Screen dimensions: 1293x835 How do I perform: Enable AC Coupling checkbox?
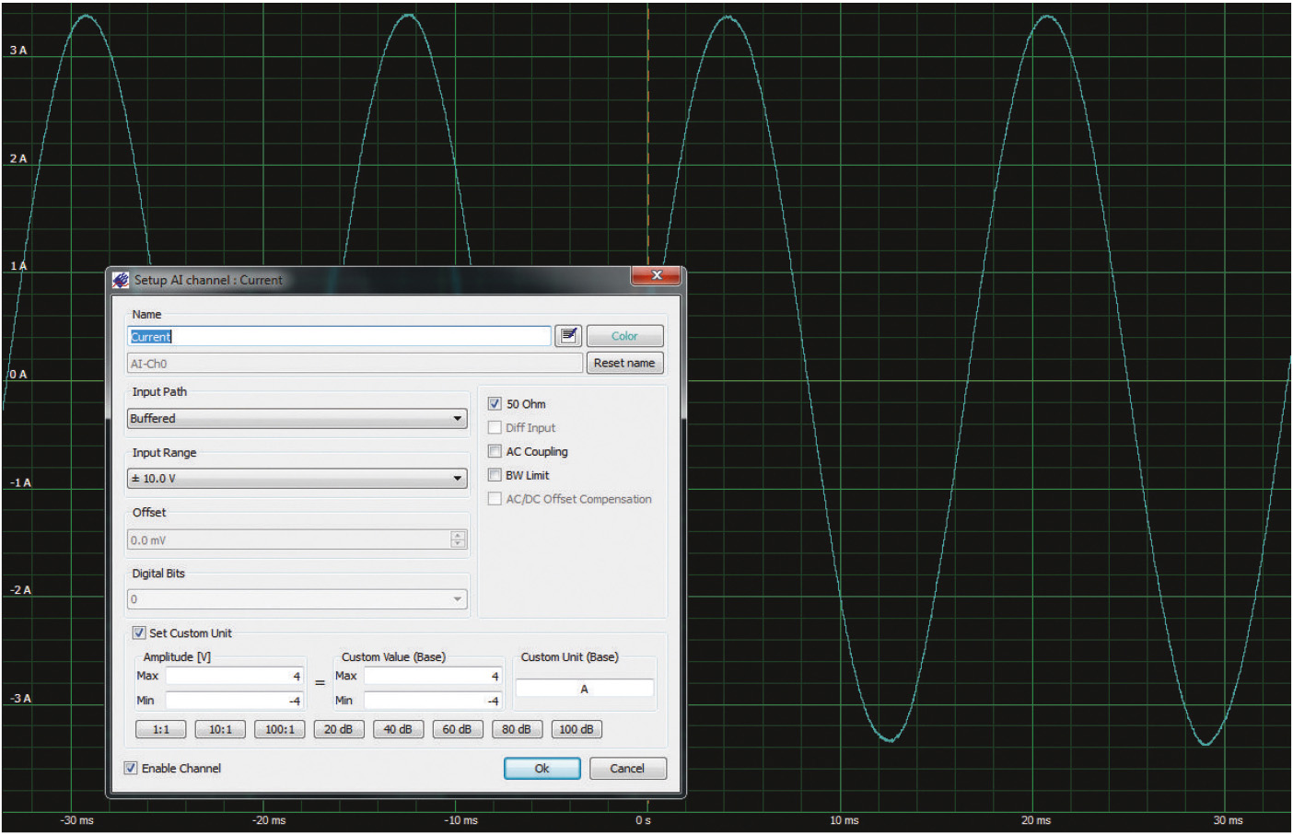coord(495,451)
